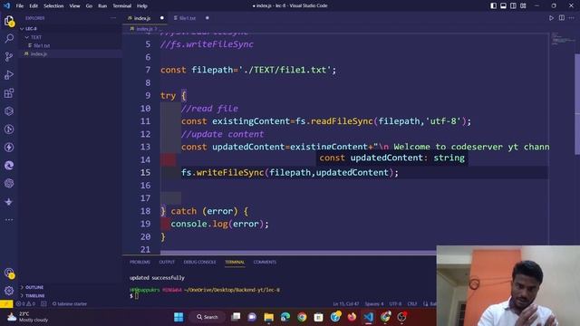Click the yellow remote indicator in status bar
The image size is (580, 326).
(6, 304)
